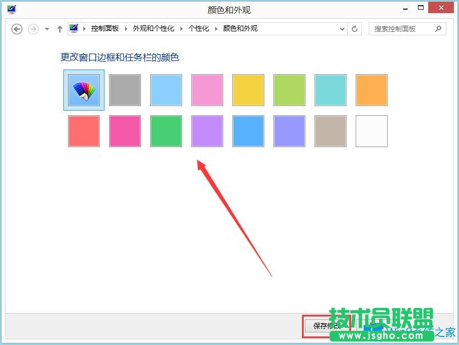459x345 pixels.
Task: Select the orange color swatch
Action: 372,90
